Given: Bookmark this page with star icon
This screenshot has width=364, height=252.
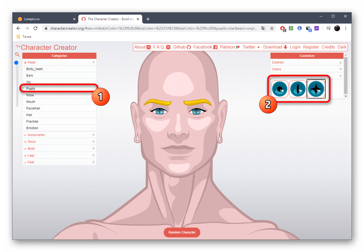Looking at the screenshot, I should [x=272, y=28].
